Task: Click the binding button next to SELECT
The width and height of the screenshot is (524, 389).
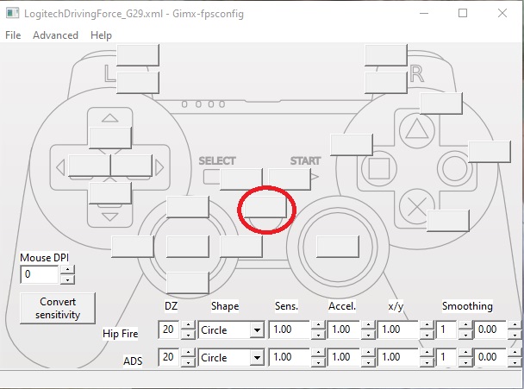Action: 241,179
